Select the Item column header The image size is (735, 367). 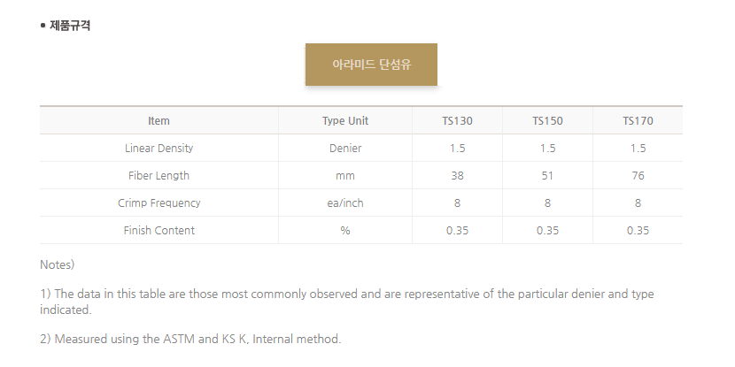coord(159,121)
